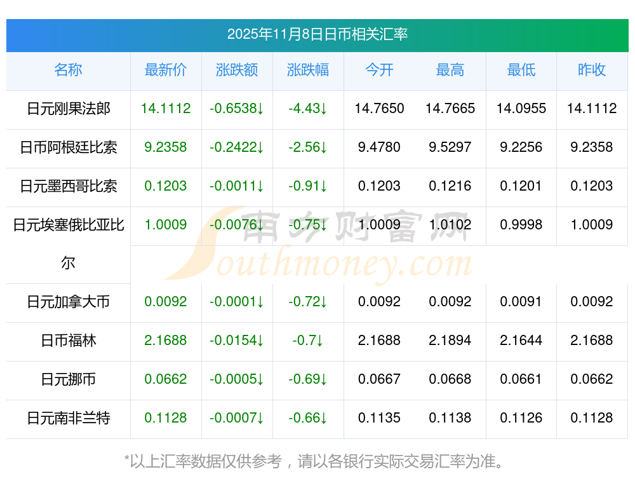Image resolution: width=635 pixels, height=481 pixels.
Task: Click the low price 2.1644
Action: click(x=521, y=341)
